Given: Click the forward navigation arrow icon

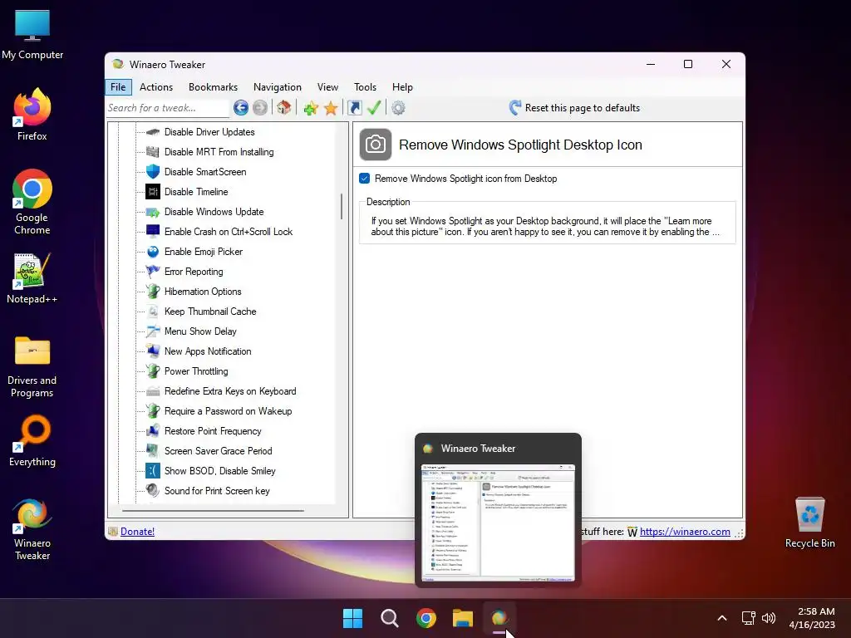Looking at the screenshot, I should click(x=260, y=108).
